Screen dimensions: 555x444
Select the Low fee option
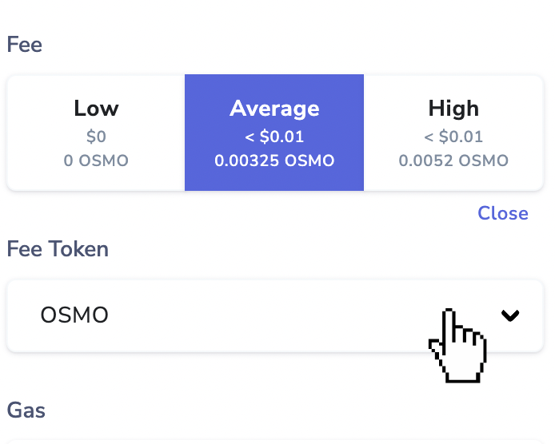pos(96,133)
